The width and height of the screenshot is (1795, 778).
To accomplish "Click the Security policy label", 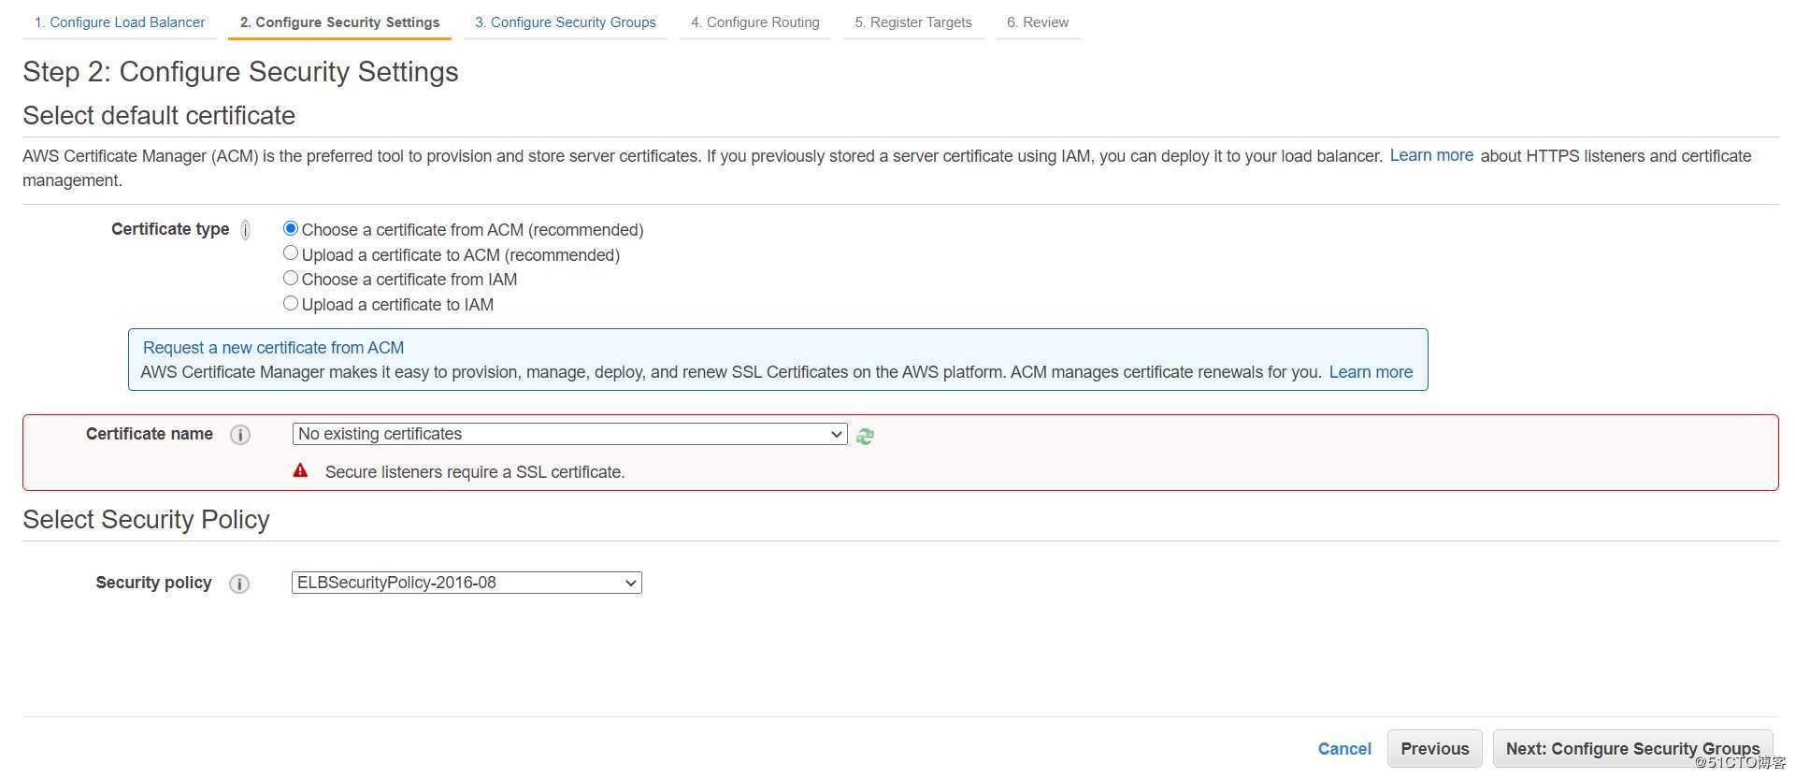I will [153, 583].
